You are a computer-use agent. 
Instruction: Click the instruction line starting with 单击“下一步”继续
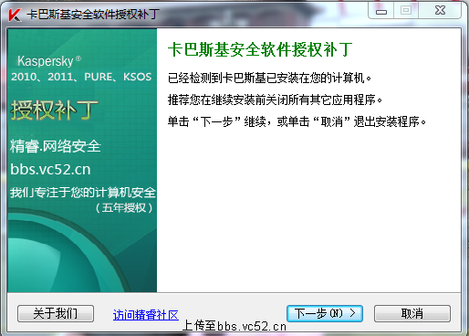click(297, 121)
